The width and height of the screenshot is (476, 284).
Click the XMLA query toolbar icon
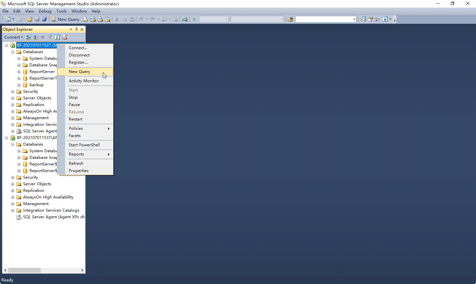pyautogui.click(x=107, y=19)
